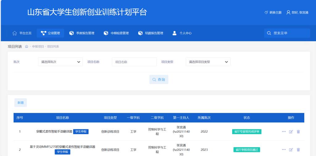Click the delete trash icon in row 1
The height and width of the screenshot is (156, 316).
tap(298, 132)
